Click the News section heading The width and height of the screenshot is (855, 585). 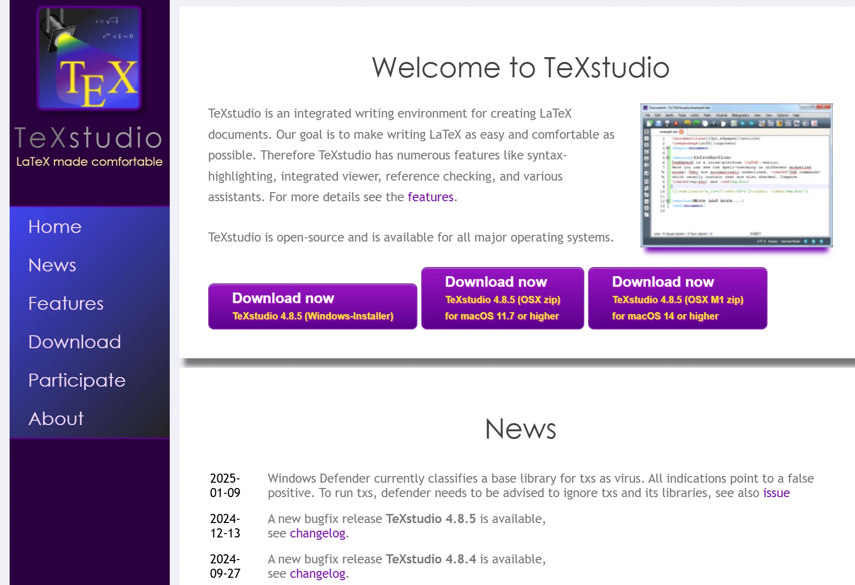(521, 429)
